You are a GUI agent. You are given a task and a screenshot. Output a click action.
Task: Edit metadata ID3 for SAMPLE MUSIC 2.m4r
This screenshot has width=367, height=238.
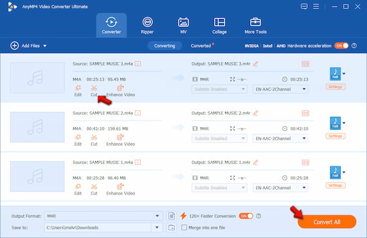point(305,113)
